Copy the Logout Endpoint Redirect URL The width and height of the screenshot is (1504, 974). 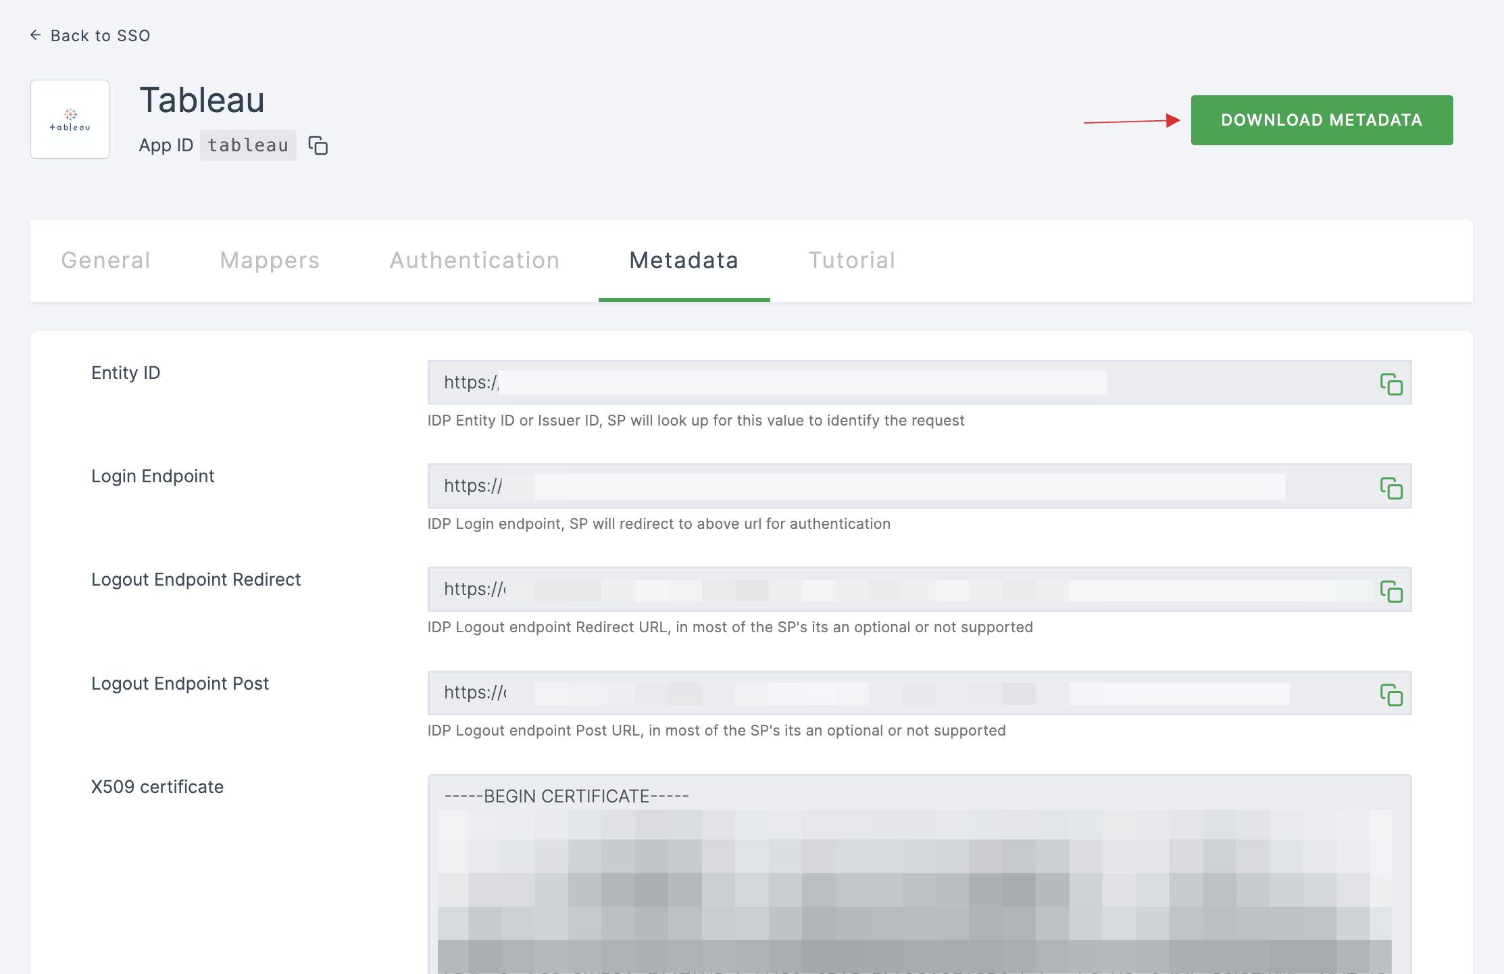coord(1391,591)
